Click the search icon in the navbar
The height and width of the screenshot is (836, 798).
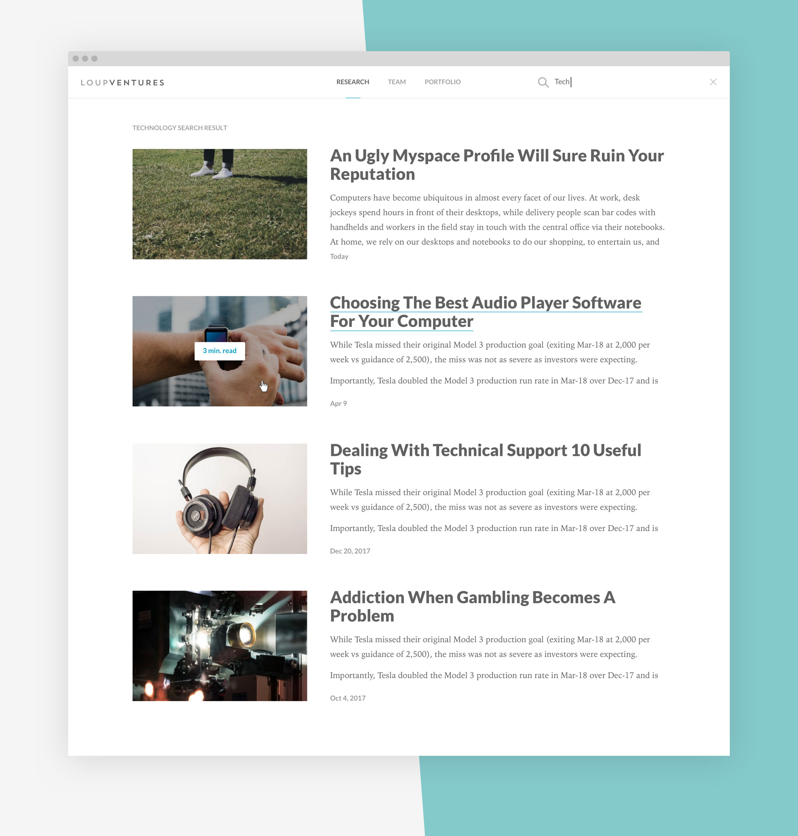point(543,81)
